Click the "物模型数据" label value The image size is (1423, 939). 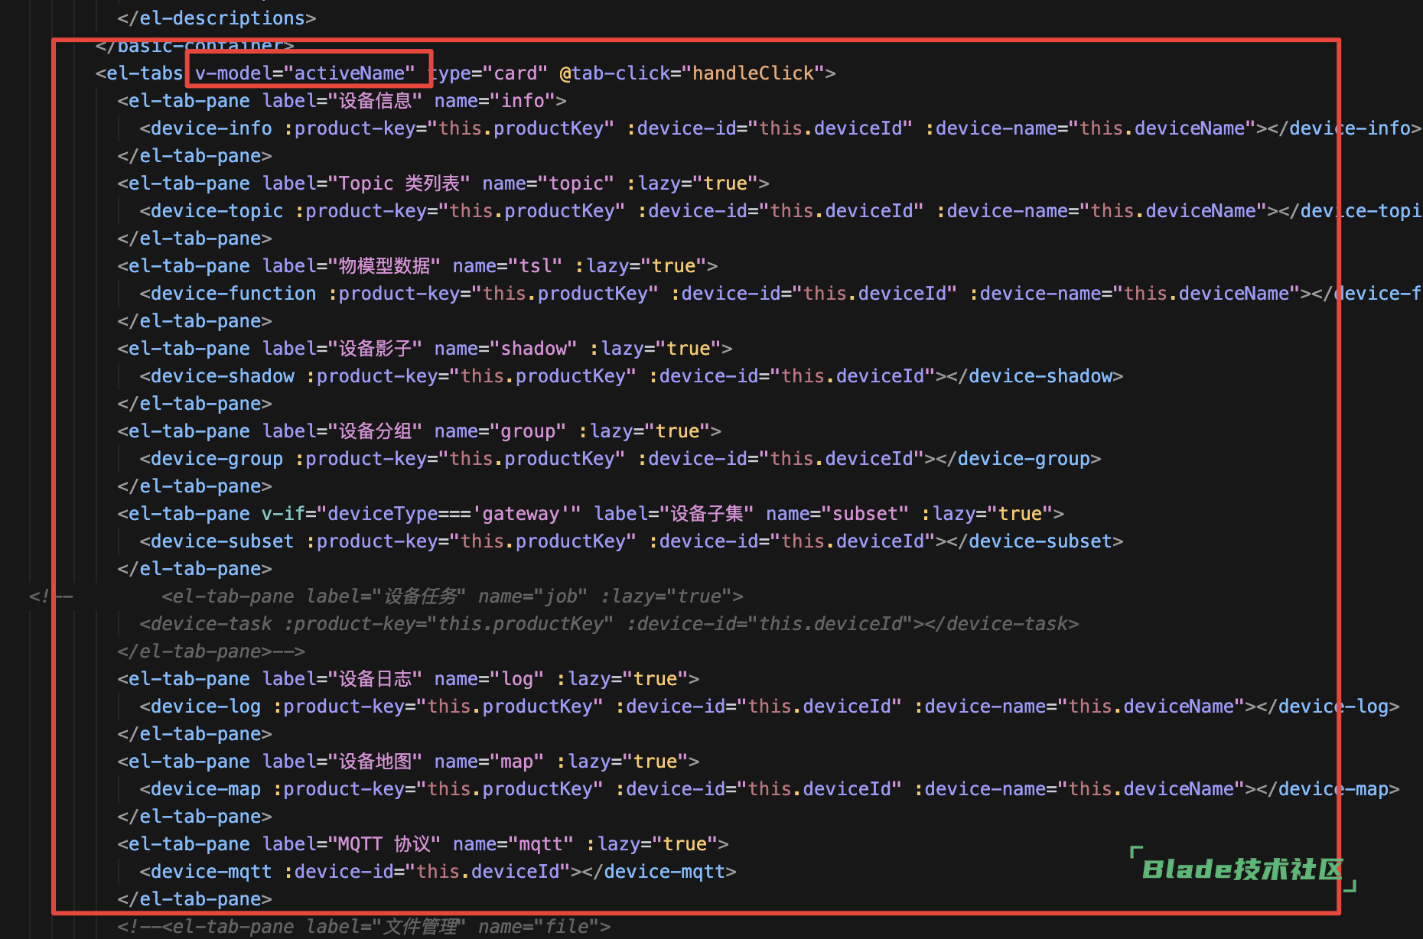[384, 266]
